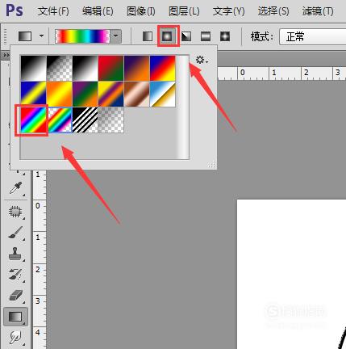Click the Photoshop Ps logo

15,11
